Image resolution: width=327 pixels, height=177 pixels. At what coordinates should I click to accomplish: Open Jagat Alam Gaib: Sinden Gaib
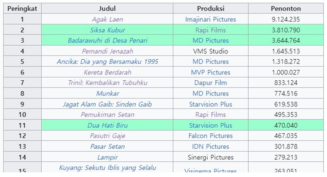pos(107,104)
